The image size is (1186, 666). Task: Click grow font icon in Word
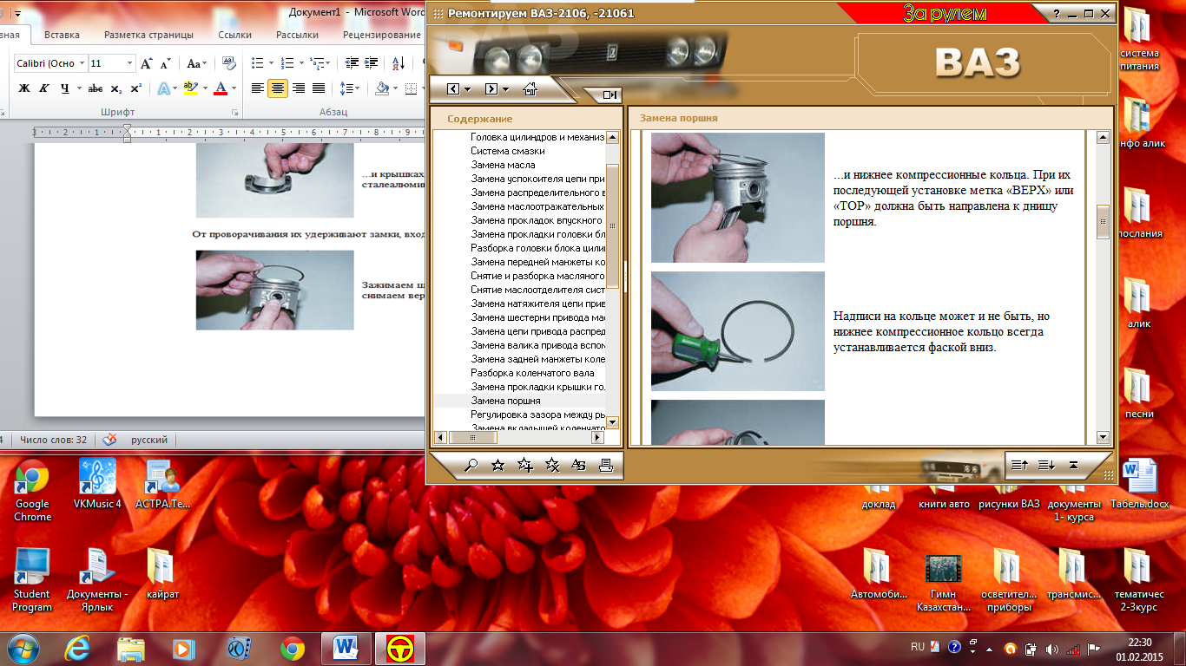(x=147, y=63)
